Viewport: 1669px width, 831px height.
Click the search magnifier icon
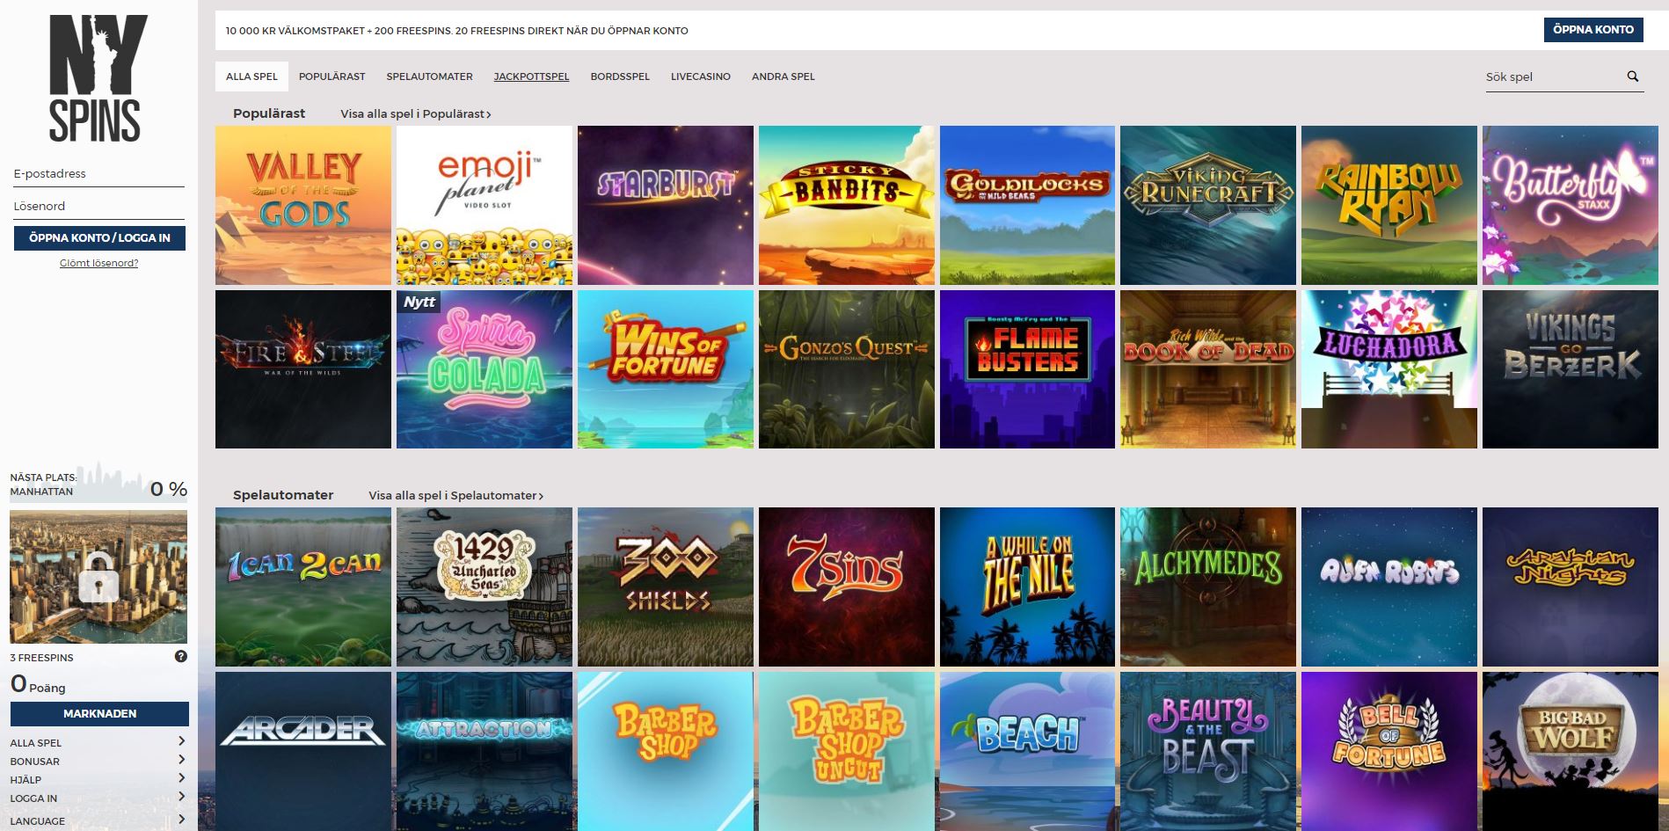(x=1632, y=77)
